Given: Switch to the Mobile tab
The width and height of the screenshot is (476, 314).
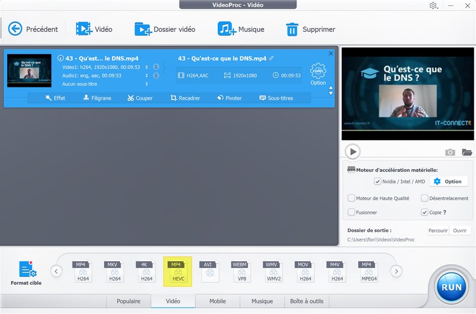Looking at the screenshot, I should pyautogui.click(x=218, y=301).
